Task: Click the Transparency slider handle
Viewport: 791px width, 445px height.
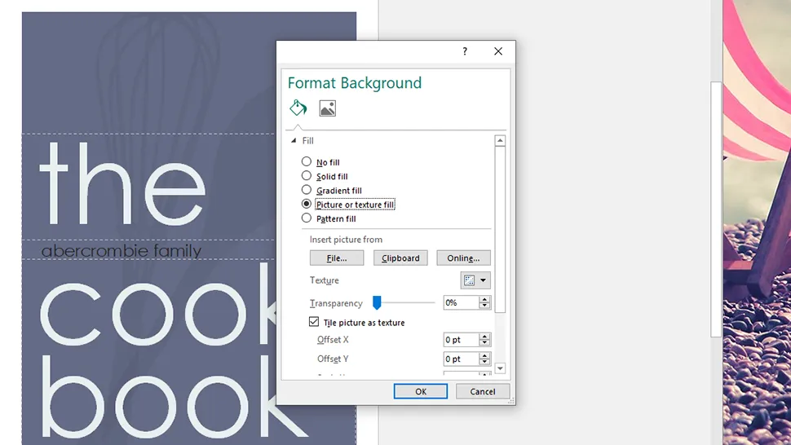Action: [377, 302]
